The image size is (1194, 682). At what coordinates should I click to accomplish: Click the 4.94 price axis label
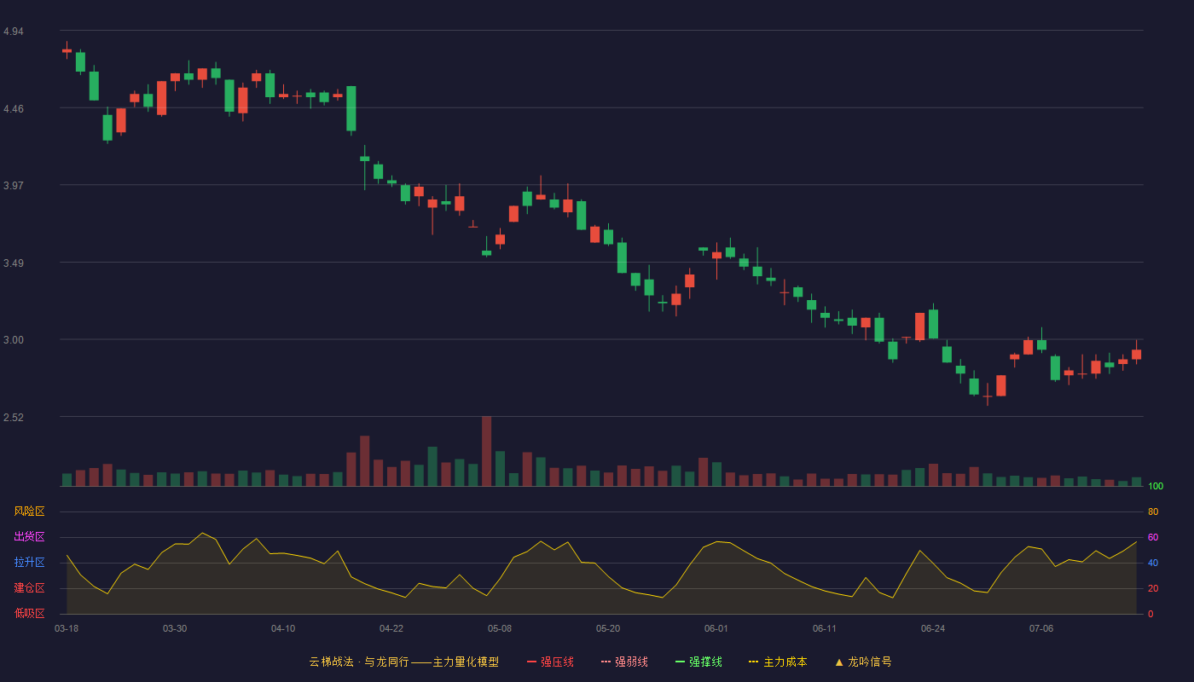coord(14,32)
